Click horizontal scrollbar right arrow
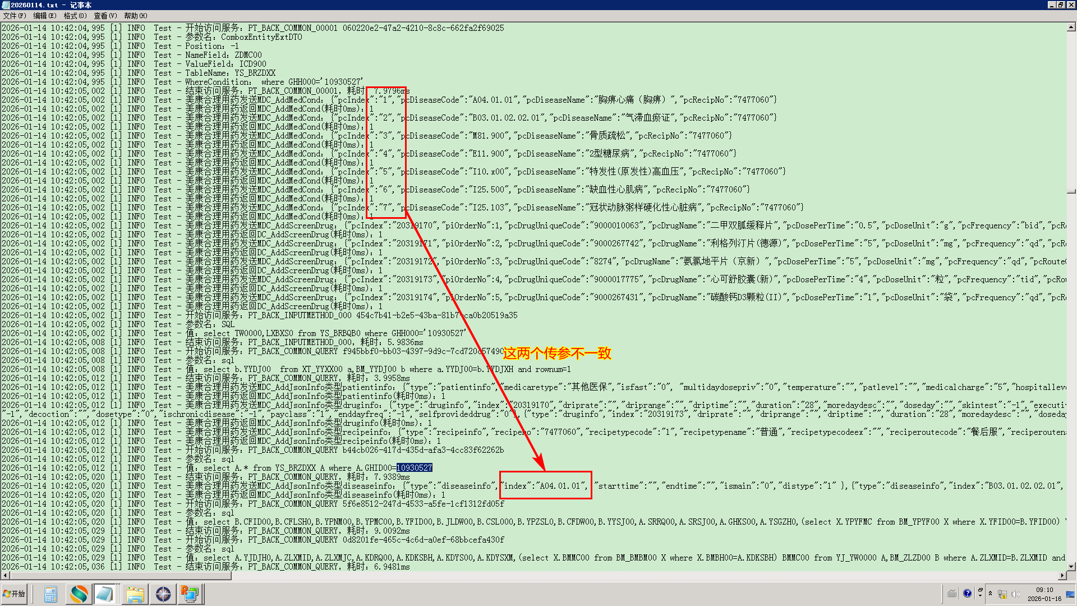1077x606 pixels. (1062, 575)
